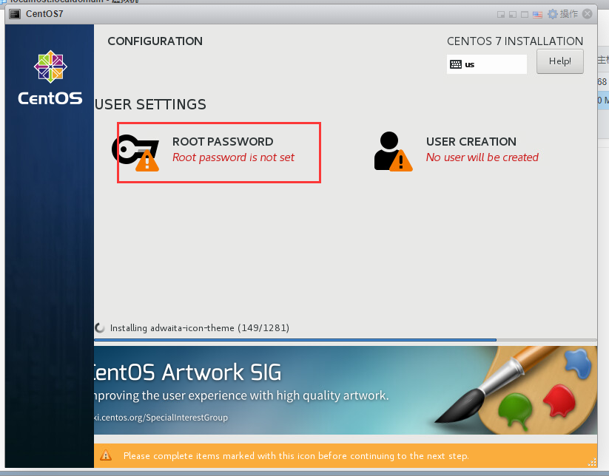The width and height of the screenshot is (609, 476).
Task: Click the installation progress bar
Action: pyautogui.click(x=346, y=340)
